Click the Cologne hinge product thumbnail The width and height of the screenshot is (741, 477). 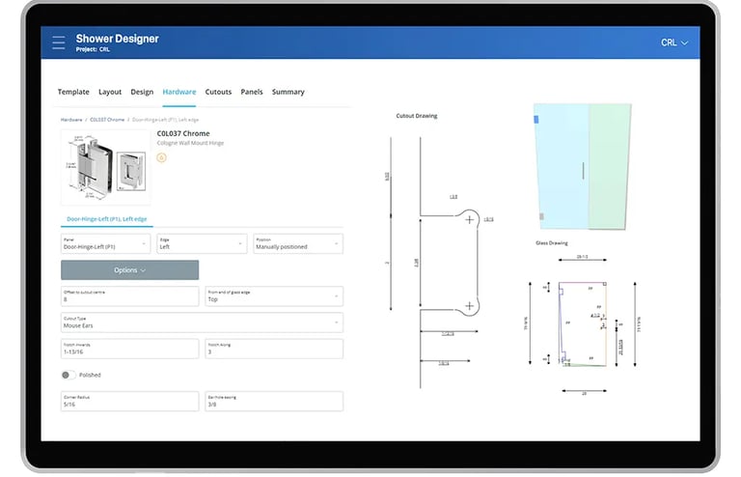click(106, 167)
